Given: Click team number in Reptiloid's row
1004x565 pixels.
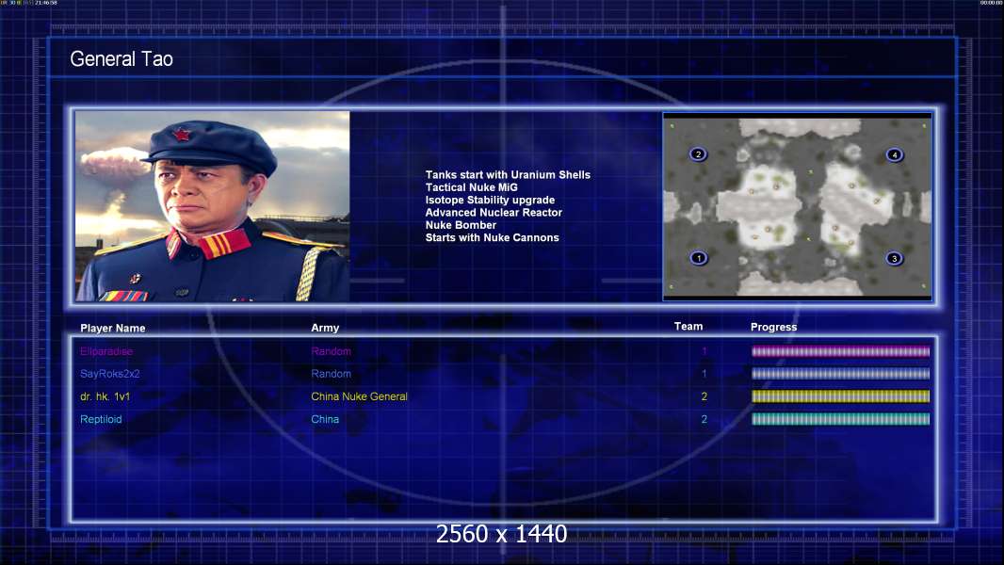Looking at the screenshot, I should tap(704, 419).
